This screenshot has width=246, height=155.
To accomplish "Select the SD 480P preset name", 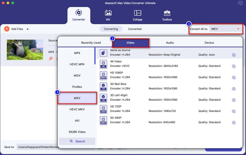I will point(116,118).
